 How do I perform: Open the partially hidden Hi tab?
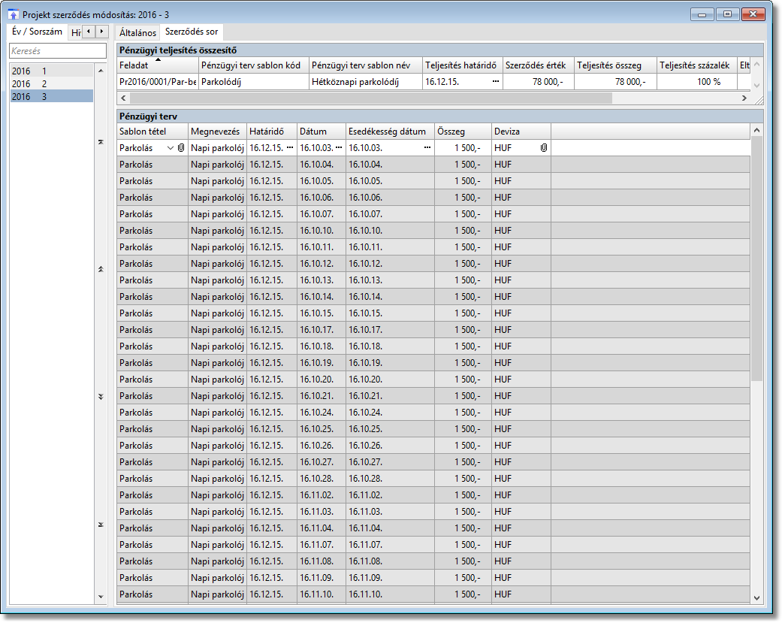pos(75,32)
